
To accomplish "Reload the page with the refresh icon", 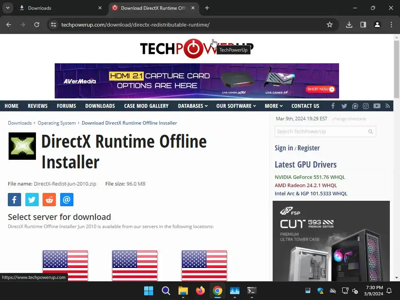I will pos(37,25).
